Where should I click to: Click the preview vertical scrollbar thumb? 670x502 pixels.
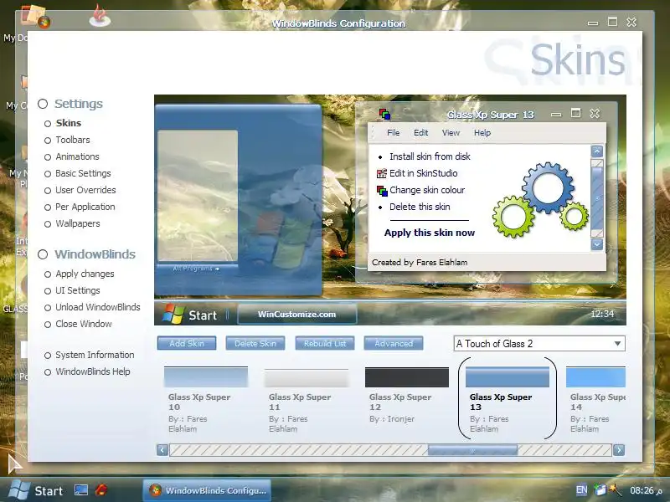pyautogui.click(x=597, y=199)
